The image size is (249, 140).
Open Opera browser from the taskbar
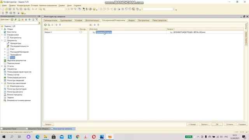pyautogui.click(x=94, y=136)
